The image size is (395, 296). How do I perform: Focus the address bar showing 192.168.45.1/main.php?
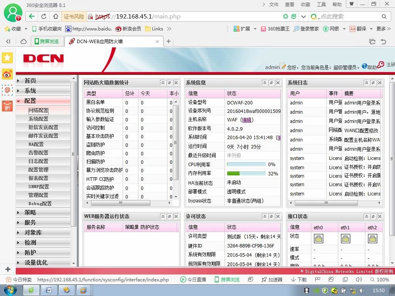point(184,17)
